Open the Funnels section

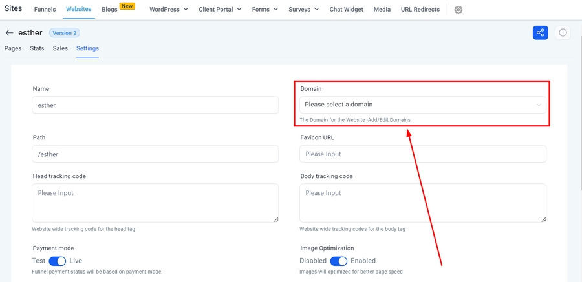[x=45, y=10]
